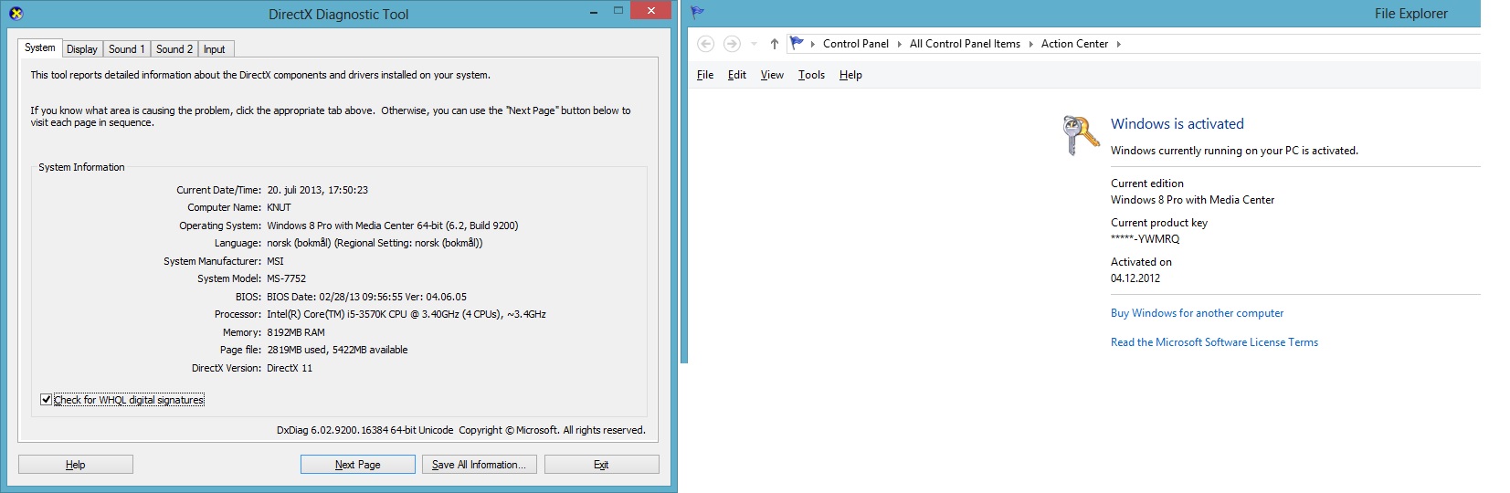Open the Sound 1 tab
Screen dimensions: 1510x493
click(x=127, y=49)
